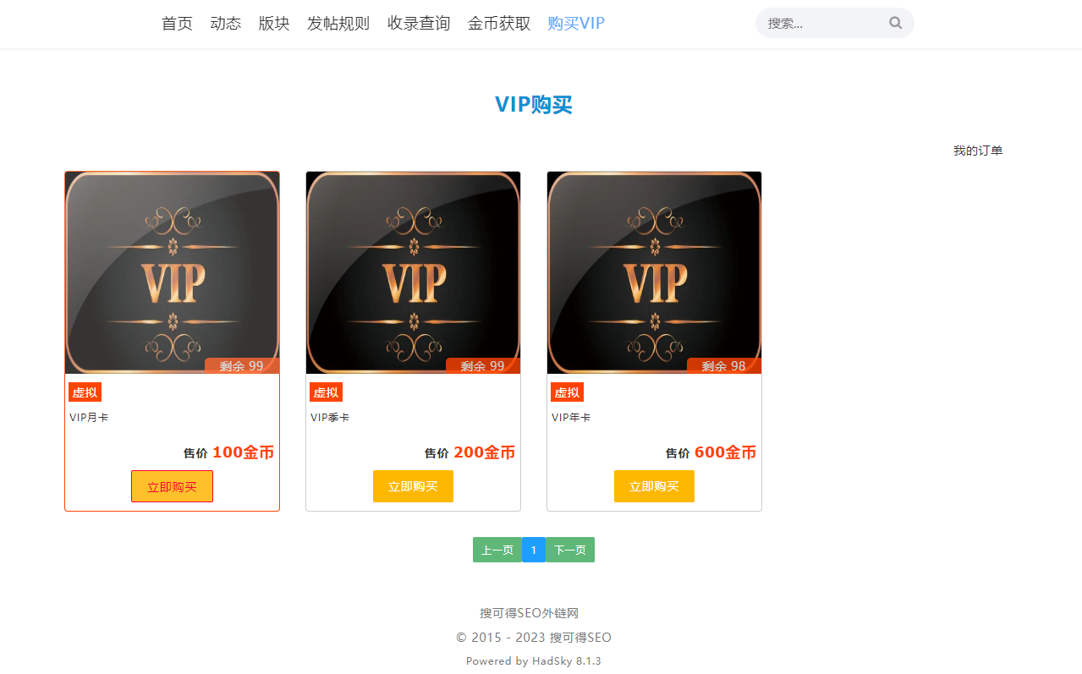
Task: Click 立即购买 for VIP季卡
Action: [x=413, y=486]
